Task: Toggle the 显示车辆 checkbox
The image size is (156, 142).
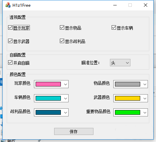Action: (x=114, y=28)
